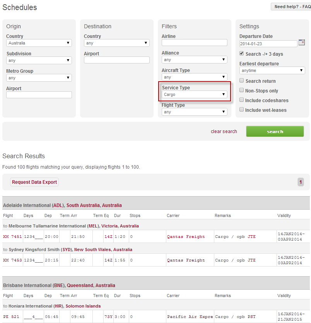Select page 1 in results pagination
This screenshot has height=323, width=311.
pos(301,182)
